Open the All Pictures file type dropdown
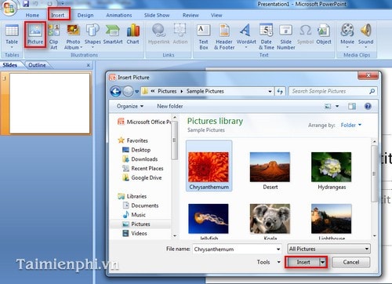This screenshot has width=392, height=284. 328,249
